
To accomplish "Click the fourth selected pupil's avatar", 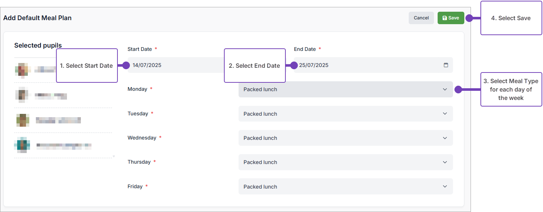I will point(22,145).
